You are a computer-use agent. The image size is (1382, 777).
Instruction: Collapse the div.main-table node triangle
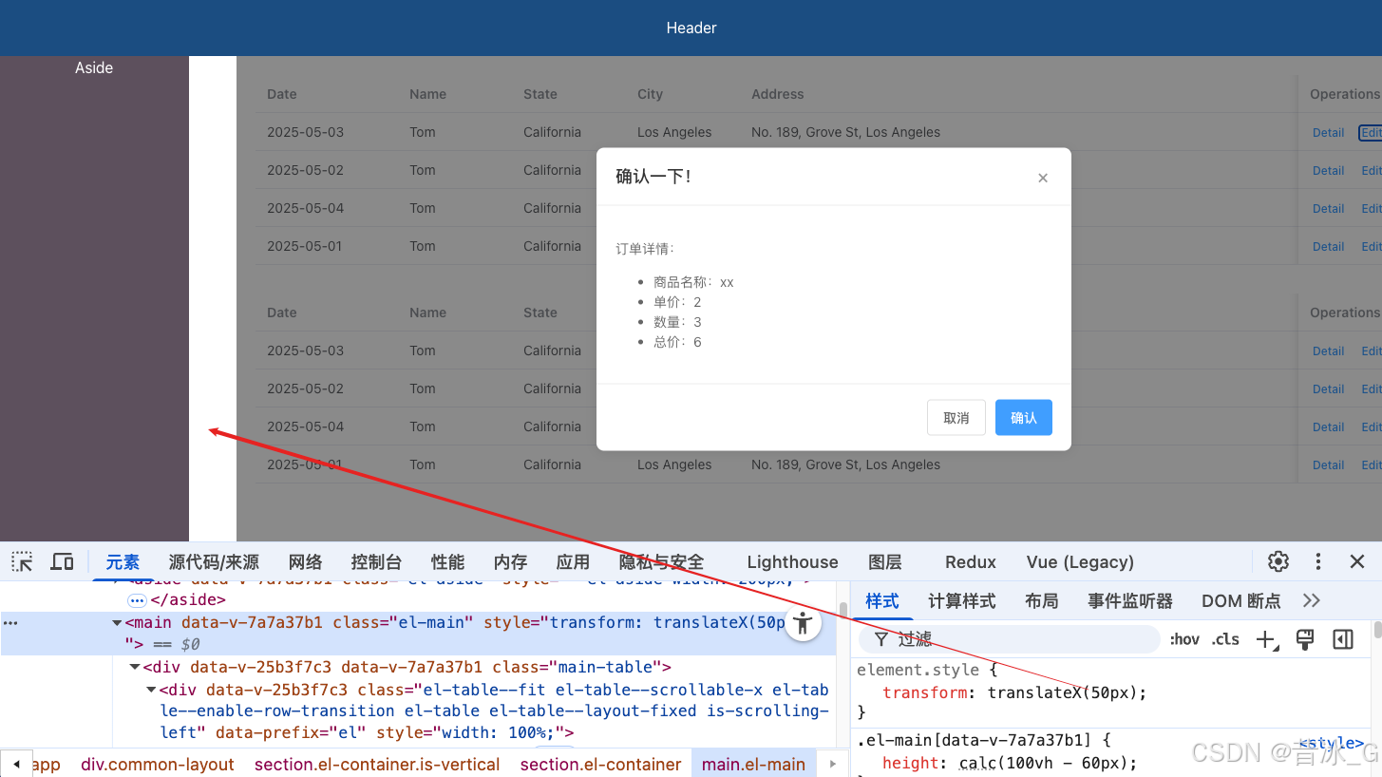click(135, 667)
